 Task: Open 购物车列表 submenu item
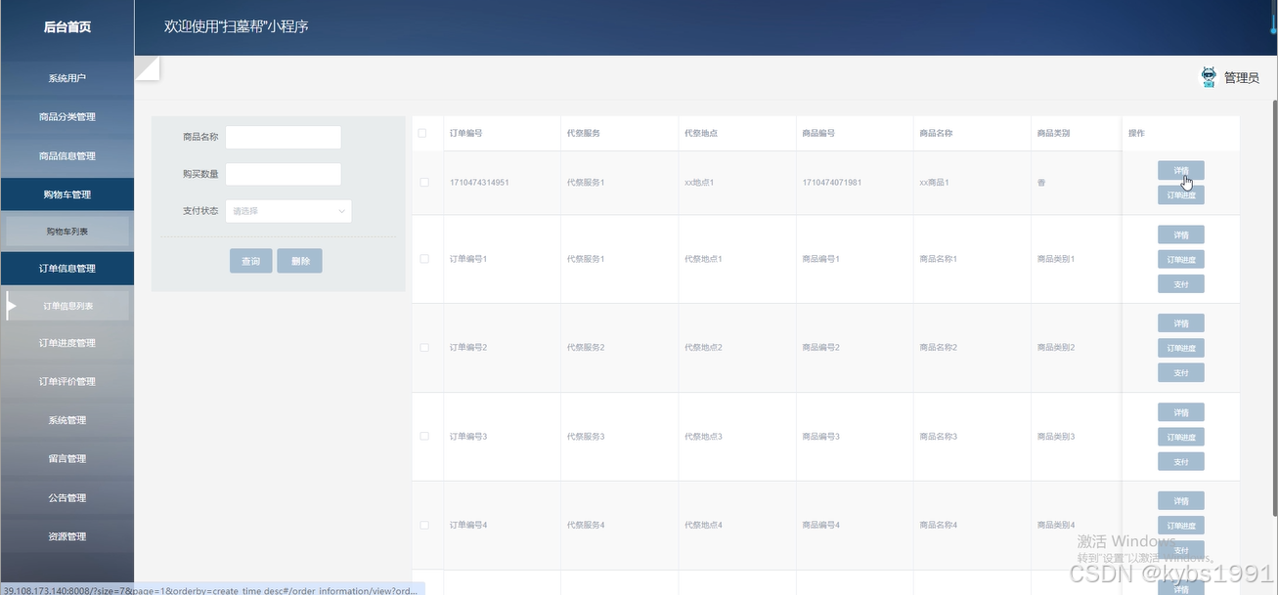pos(67,232)
